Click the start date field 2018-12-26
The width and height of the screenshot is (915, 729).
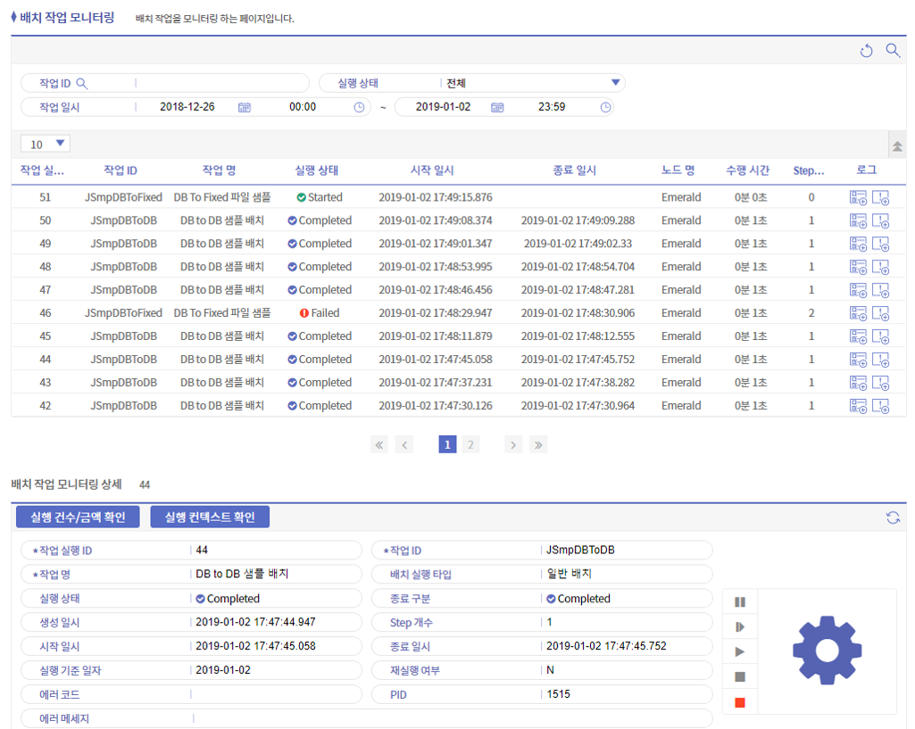pyautogui.click(x=187, y=107)
